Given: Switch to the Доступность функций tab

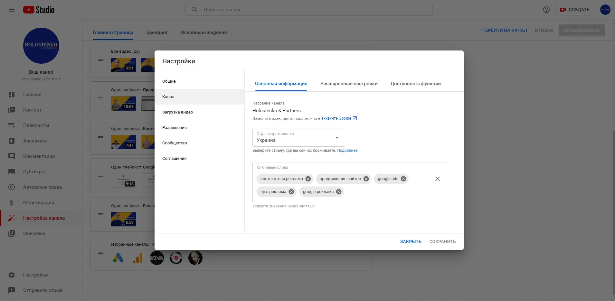Looking at the screenshot, I should (x=415, y=84).
